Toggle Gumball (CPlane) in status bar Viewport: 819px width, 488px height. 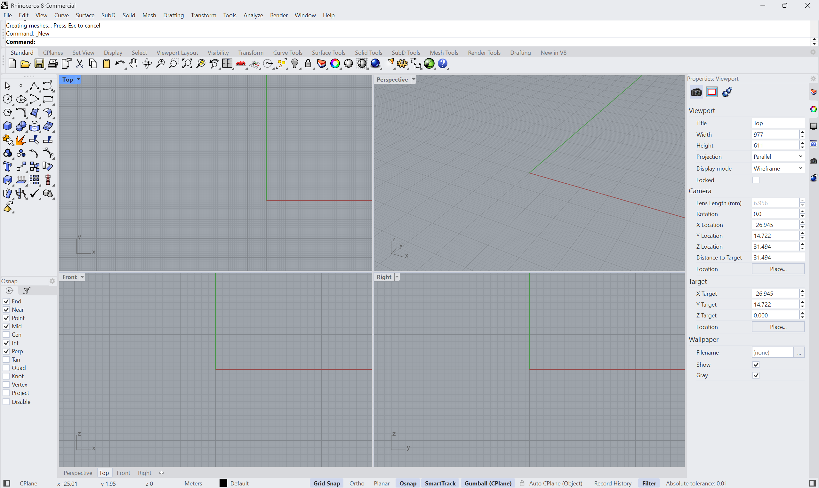tap(488, 483)
